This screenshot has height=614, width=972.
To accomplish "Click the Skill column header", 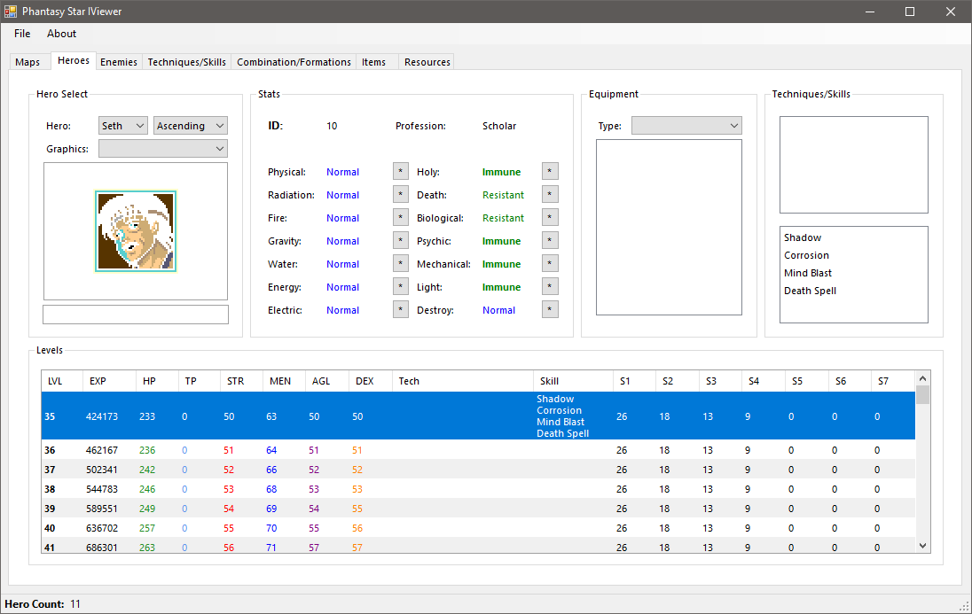I will pos(574,381).
